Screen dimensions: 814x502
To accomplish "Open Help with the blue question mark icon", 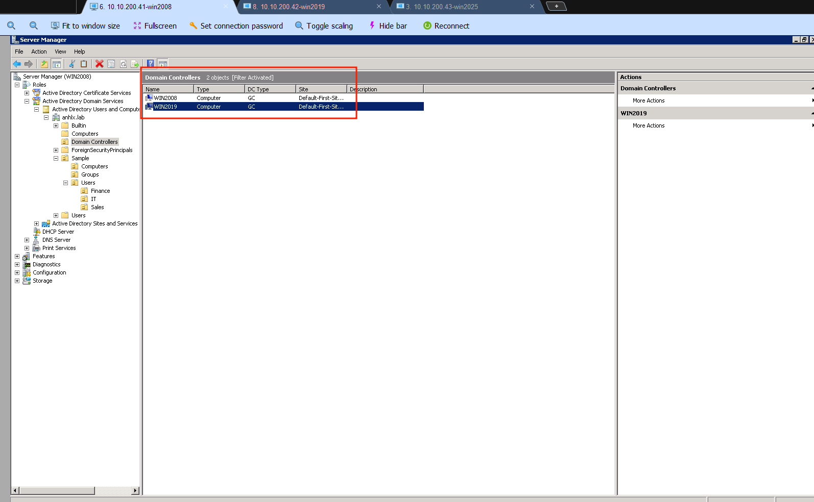I will 151,64.
